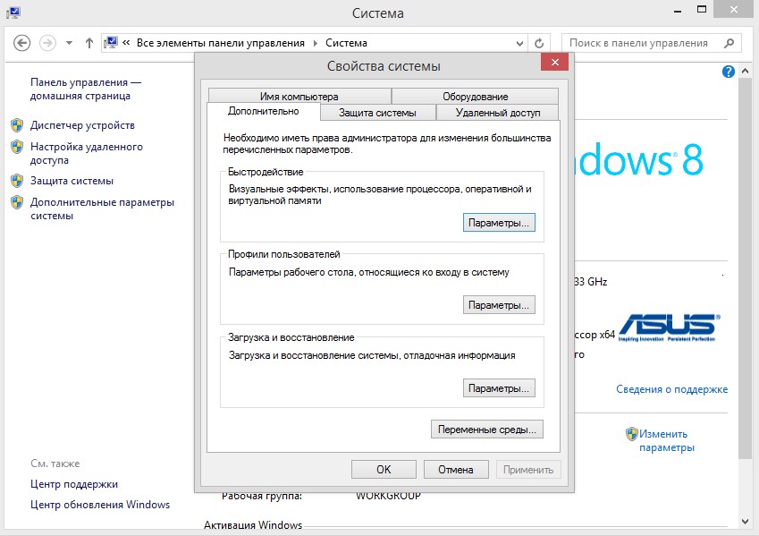The height and width of the screenshot is (536, 759).
Task: Maximize the Система window
Action: pyautogui.click(x=702, y=9)
